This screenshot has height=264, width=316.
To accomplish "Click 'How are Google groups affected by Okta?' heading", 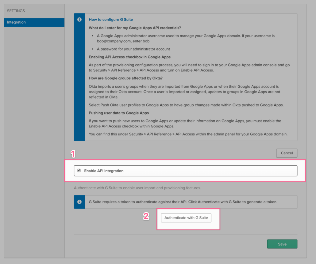I will coord(125,78).
